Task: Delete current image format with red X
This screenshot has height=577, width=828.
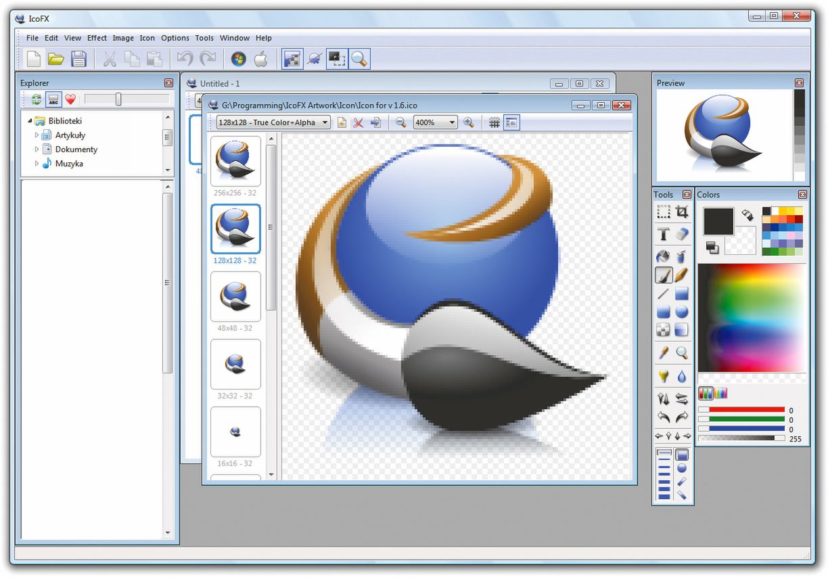Action: point(359,122)
